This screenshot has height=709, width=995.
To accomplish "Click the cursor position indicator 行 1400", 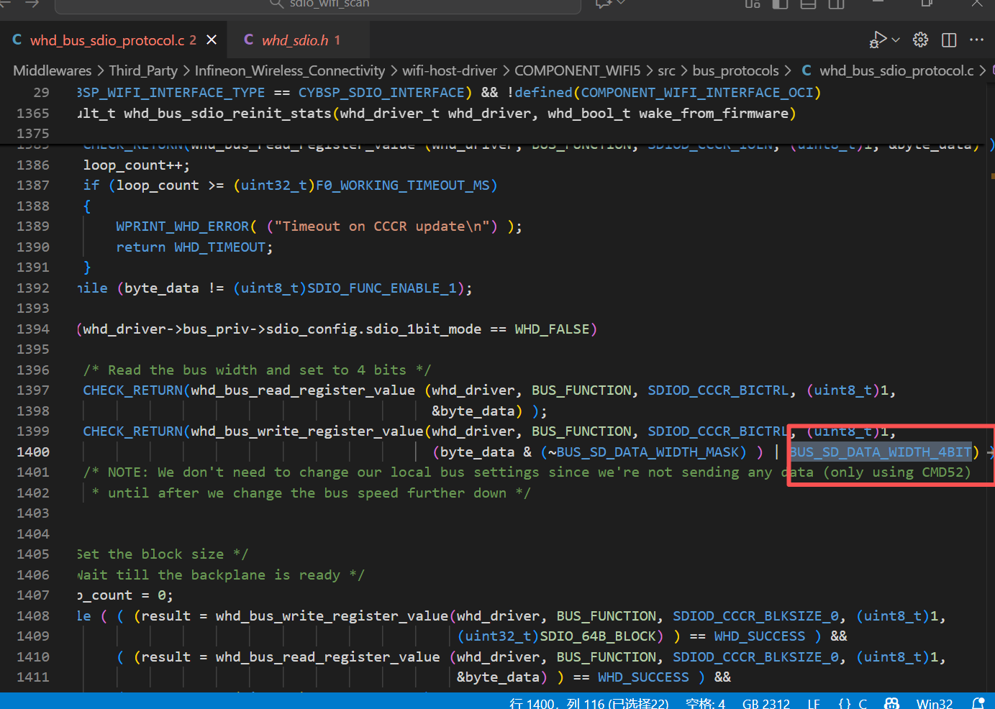I will (x=589, y=703).
